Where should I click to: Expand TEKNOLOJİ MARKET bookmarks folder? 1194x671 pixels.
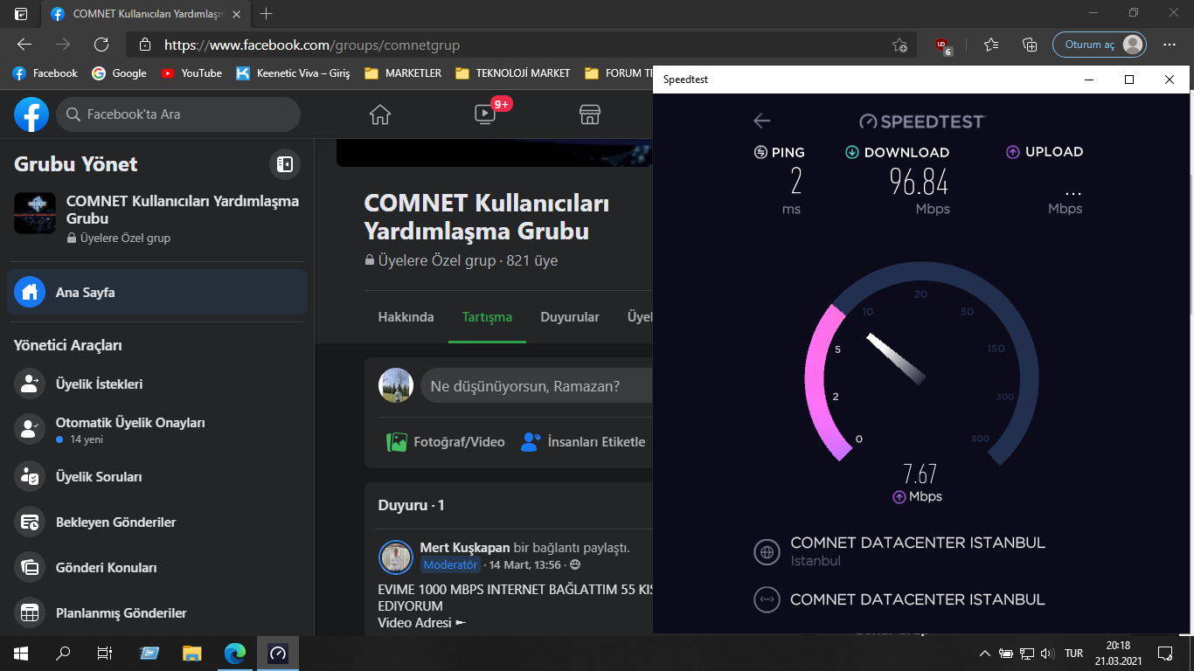tap(512, 73)
